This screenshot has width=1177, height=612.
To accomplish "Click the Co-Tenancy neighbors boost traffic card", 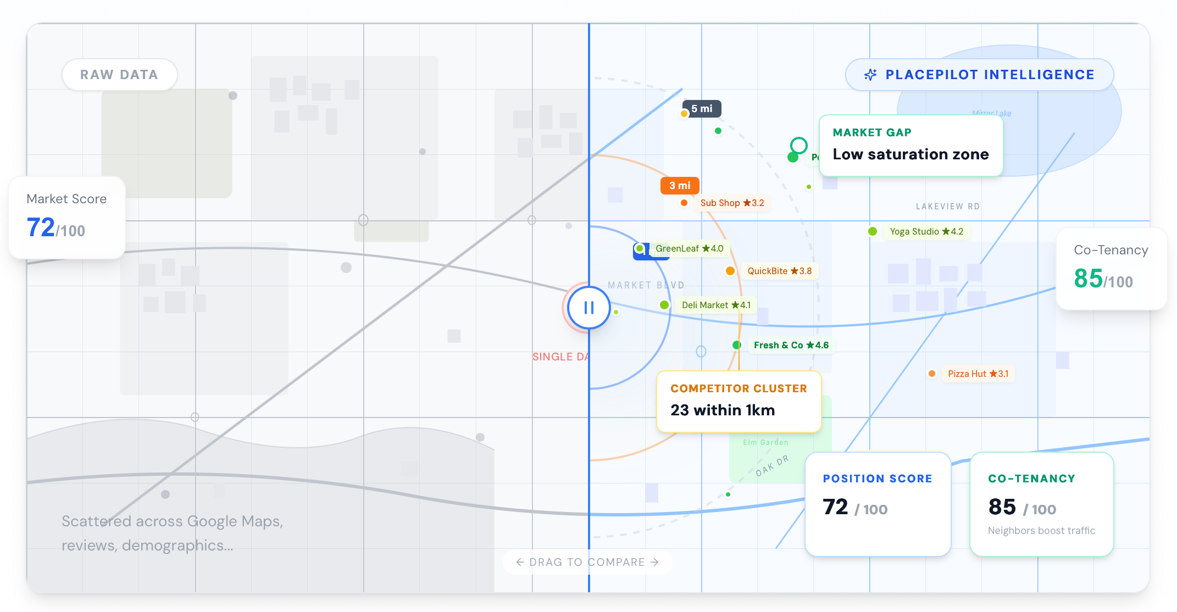I will (x=1041, y=503).
